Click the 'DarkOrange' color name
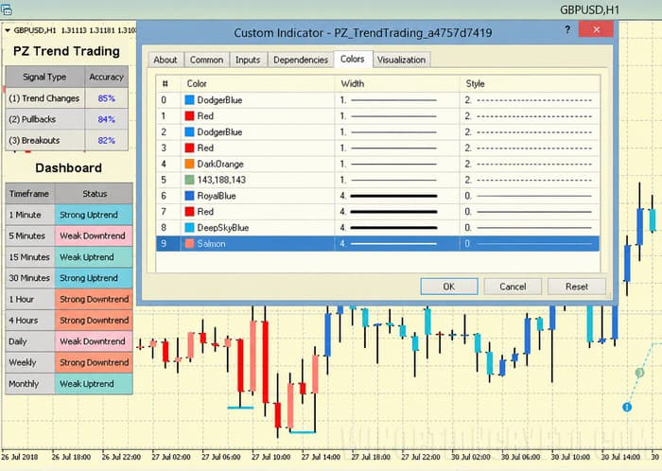This screenshot has width=662, height=471. coord(220,164)
